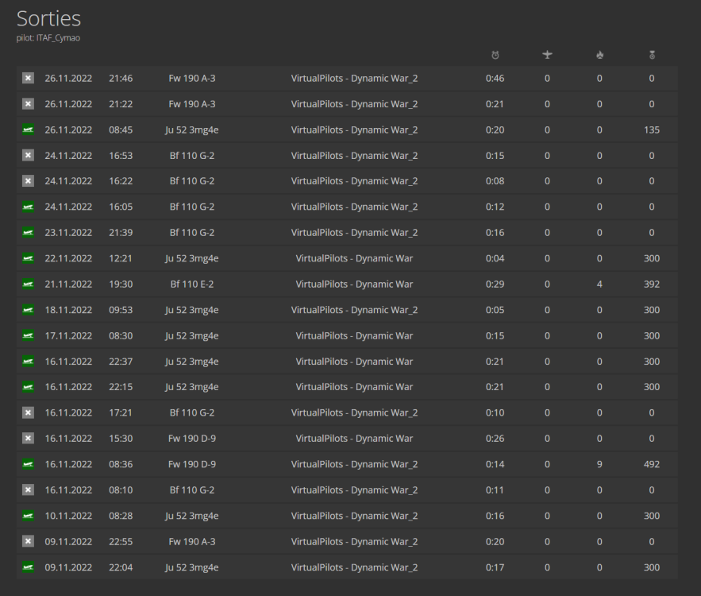Click the 135 score on the 26.11.2022 row
The image size is (701, 596).
pyautogui.click(x=652, y=130)
